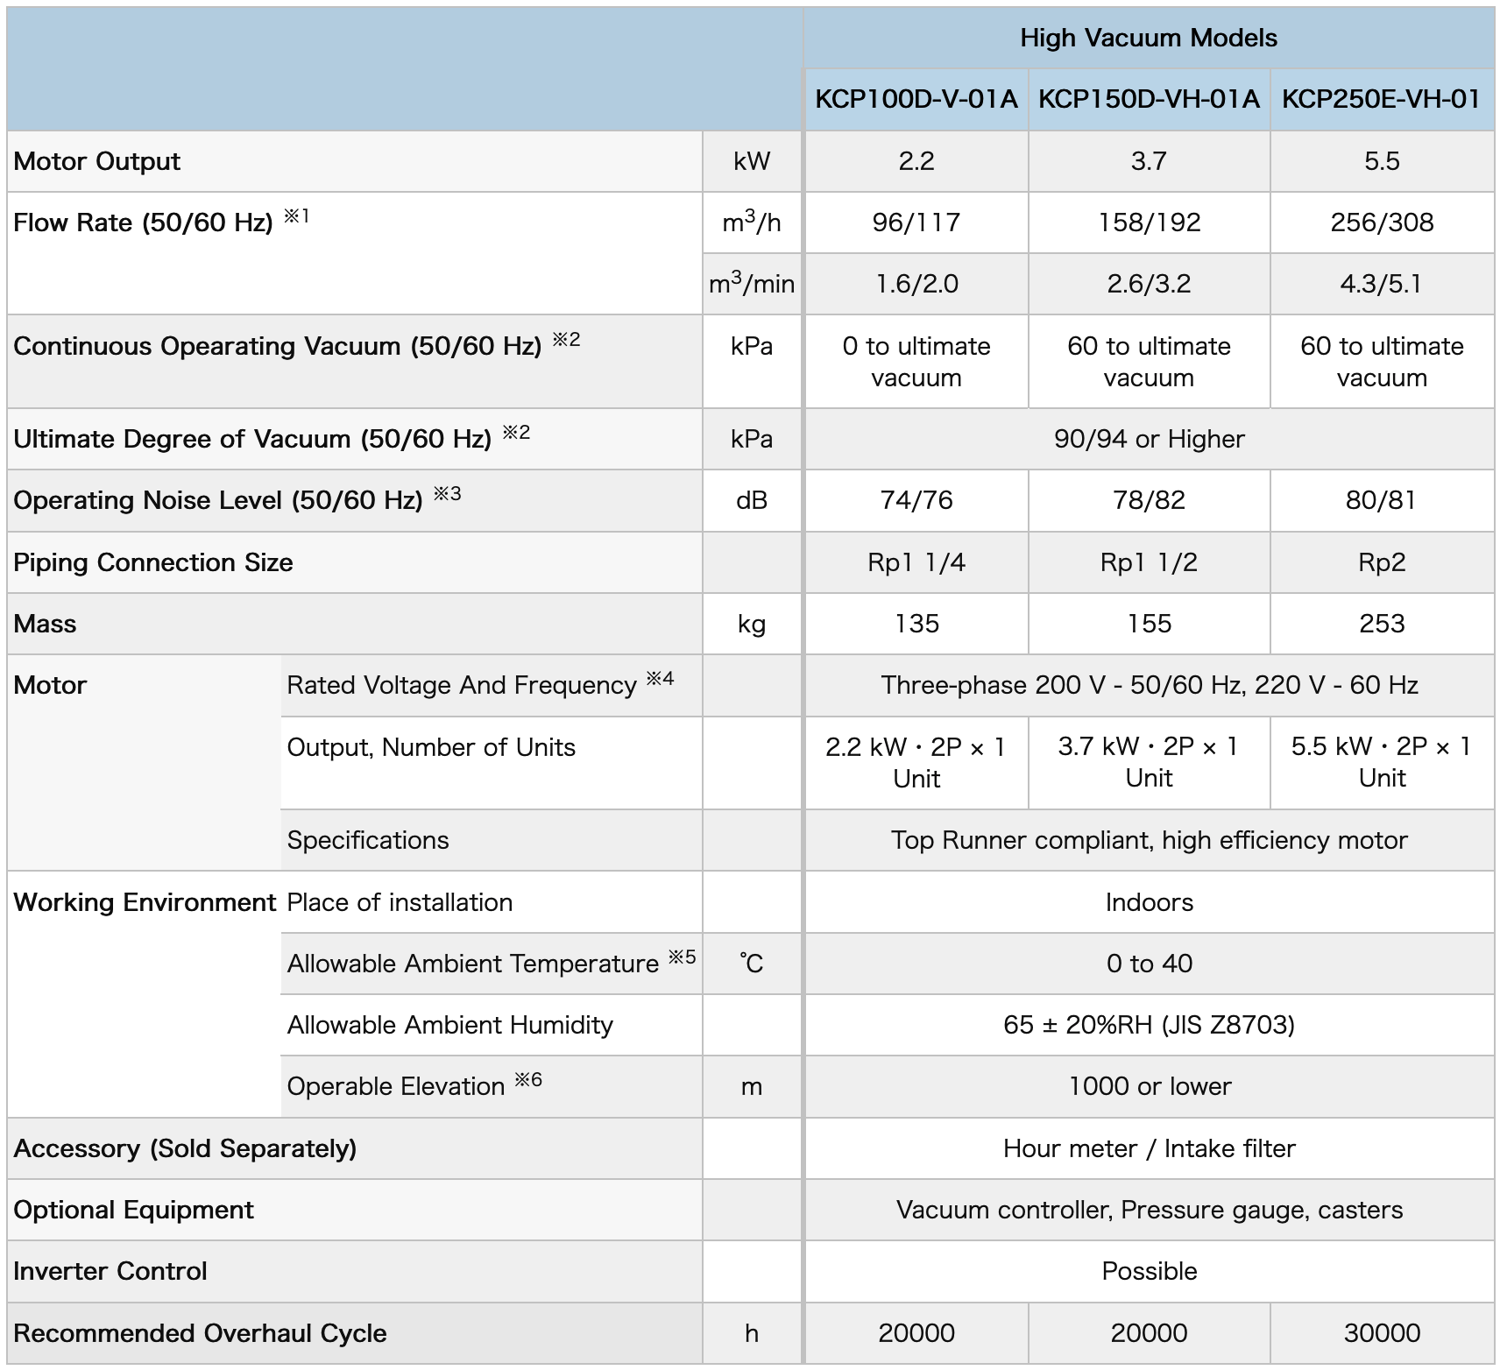Click the KCP150D-VH-01A model column header
The image size is (1500, 1370).
(1148, 99)
